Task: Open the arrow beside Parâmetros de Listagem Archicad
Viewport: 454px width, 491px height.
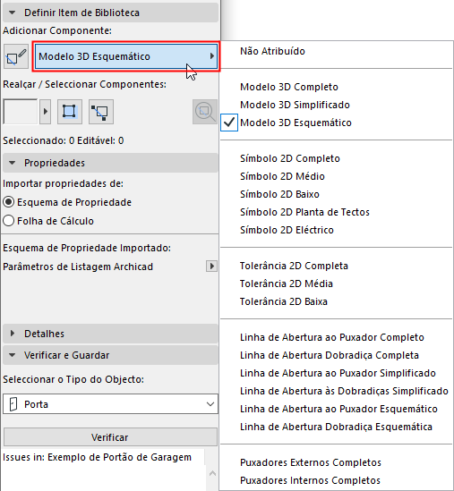Action: click(212, 267)
